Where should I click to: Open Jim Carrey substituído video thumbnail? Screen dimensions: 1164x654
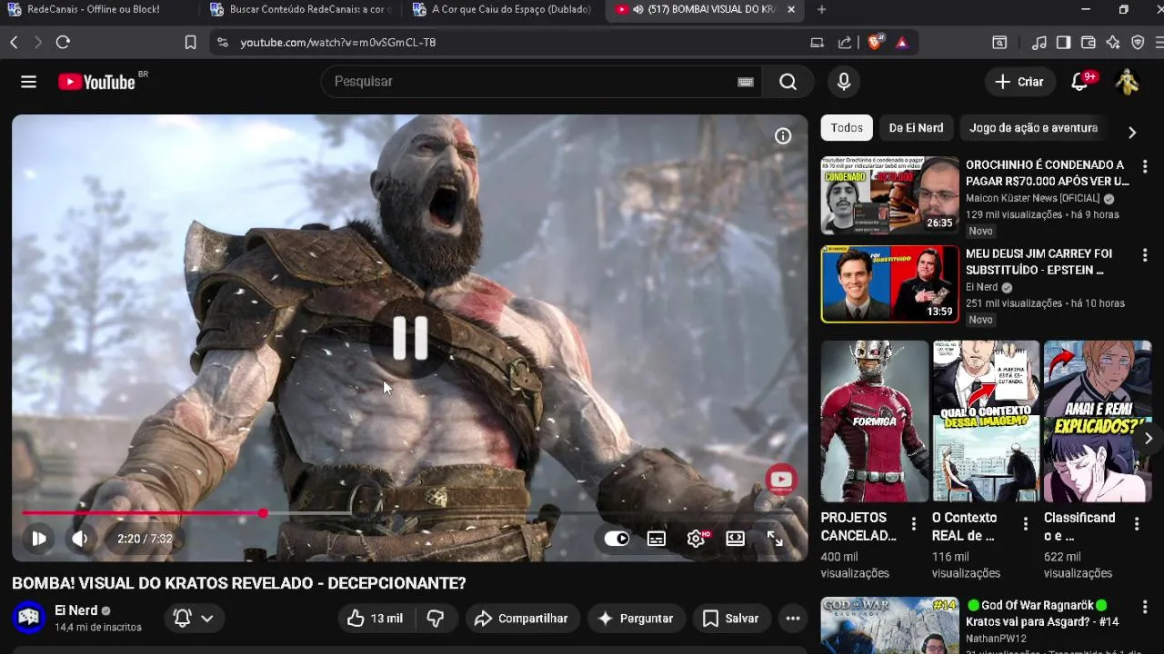[889, 284]
